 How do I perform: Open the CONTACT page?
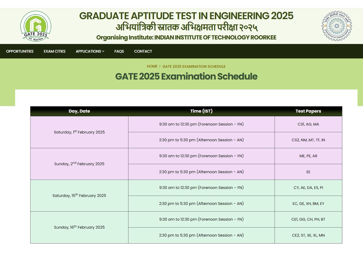[x=143, y=51]
